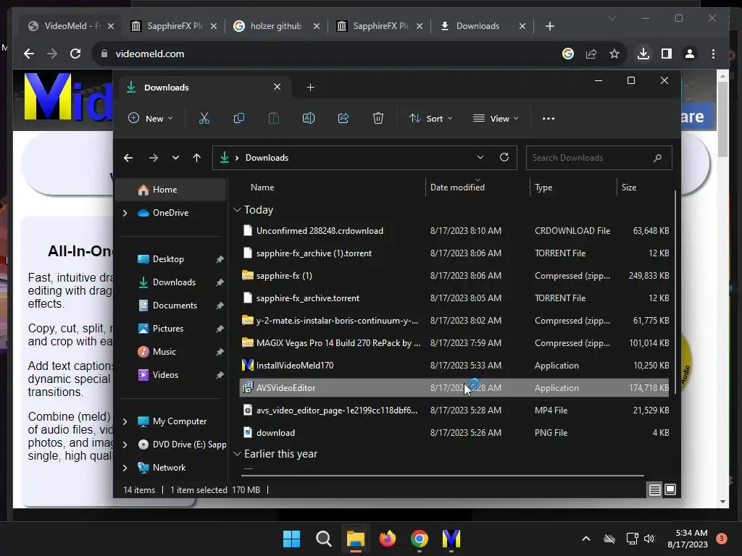Image resolution: width=742 pixels, height=556 pixels.
Task: Click the Rename icon in Explorer toolbar
Action: point(309,118)
